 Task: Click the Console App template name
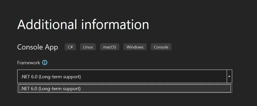(x=37, y=47)
